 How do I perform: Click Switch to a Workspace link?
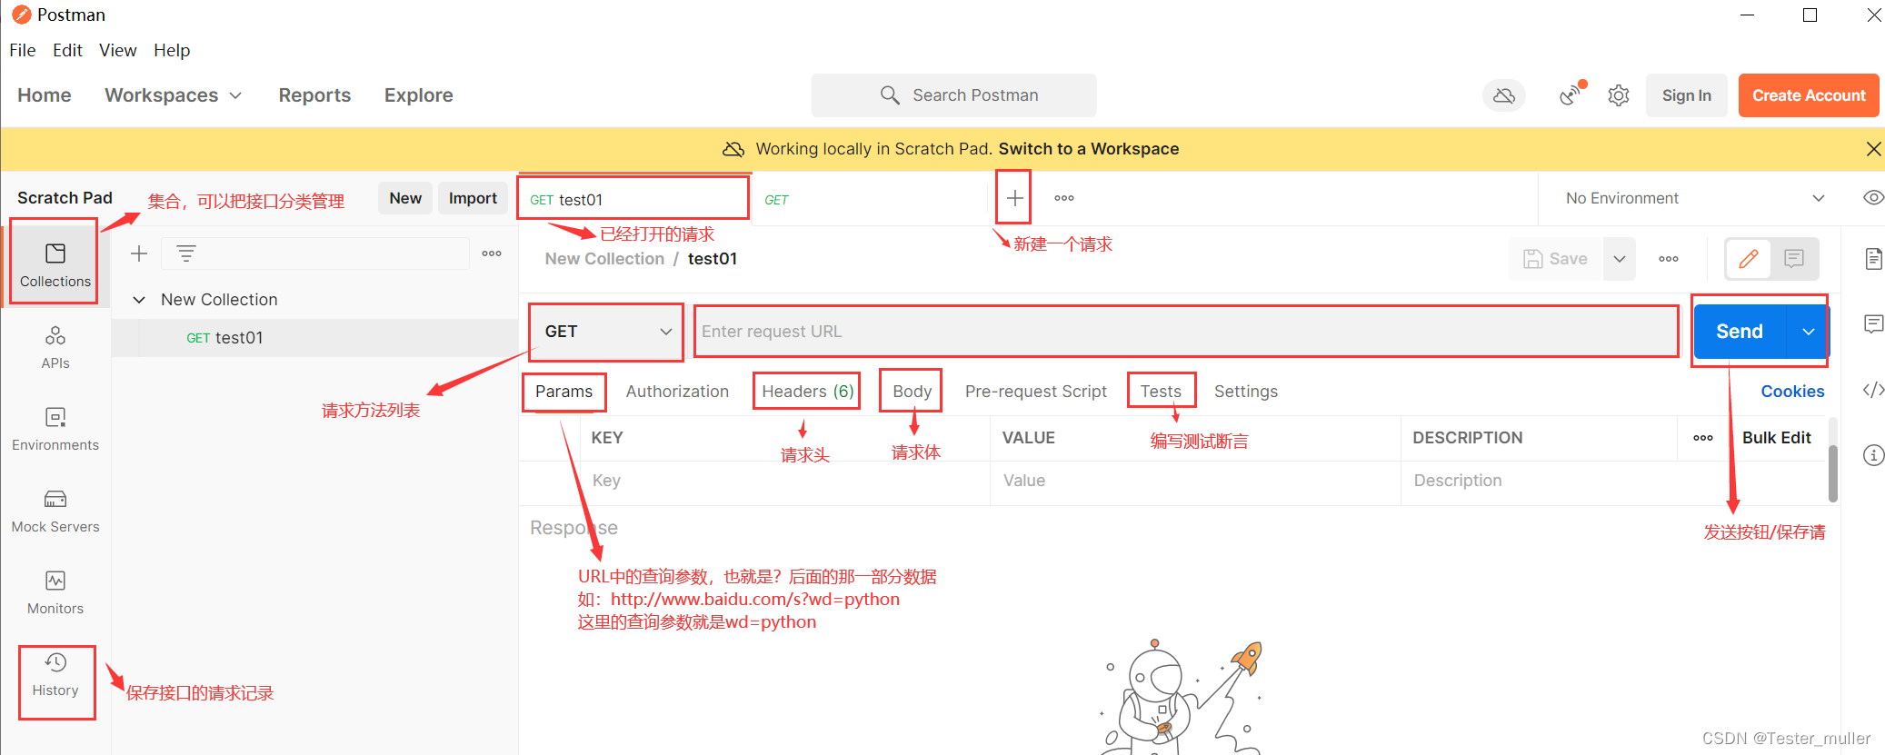point(1088,149)
